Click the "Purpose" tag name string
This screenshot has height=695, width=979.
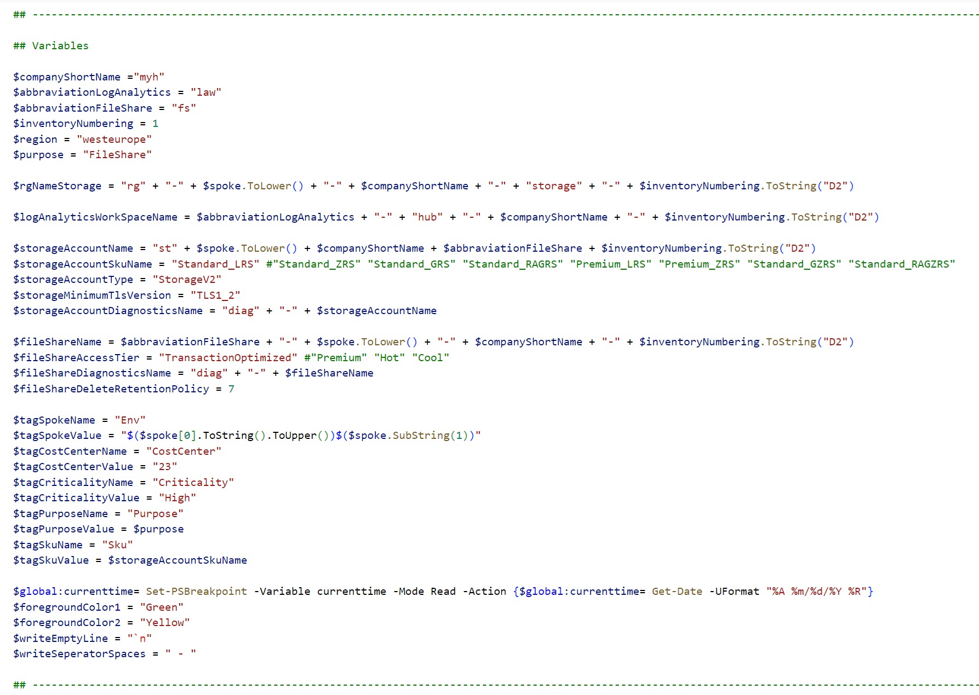tap(156, 514)
